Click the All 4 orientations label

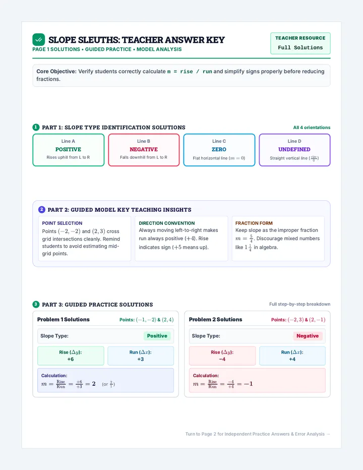tap(312, 128)
